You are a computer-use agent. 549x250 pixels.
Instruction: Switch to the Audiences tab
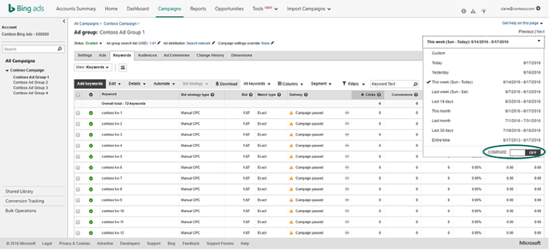(x=147, y=55)
